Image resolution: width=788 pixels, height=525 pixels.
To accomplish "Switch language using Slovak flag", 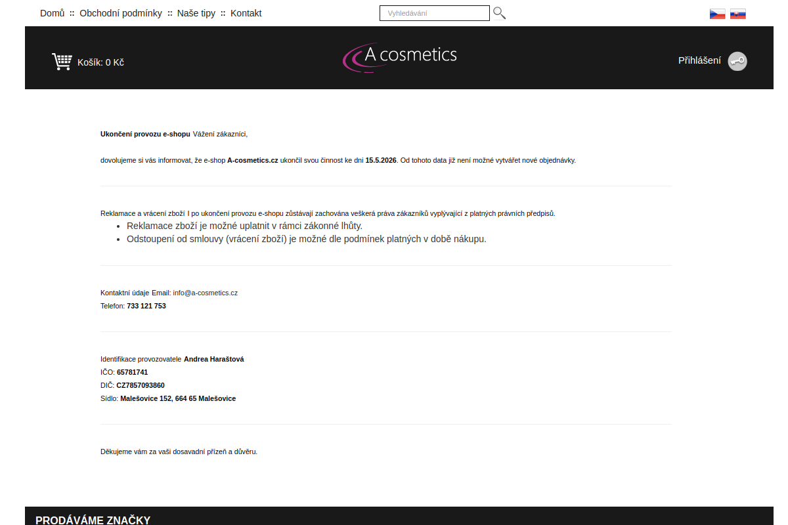I will coord(738,14).
